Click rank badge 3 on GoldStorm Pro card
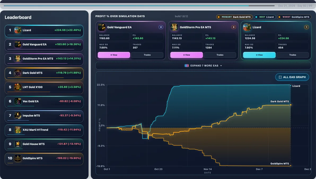 pos(234,27)
